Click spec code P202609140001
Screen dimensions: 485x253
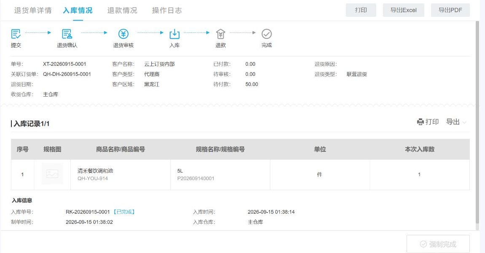point(196,178)
